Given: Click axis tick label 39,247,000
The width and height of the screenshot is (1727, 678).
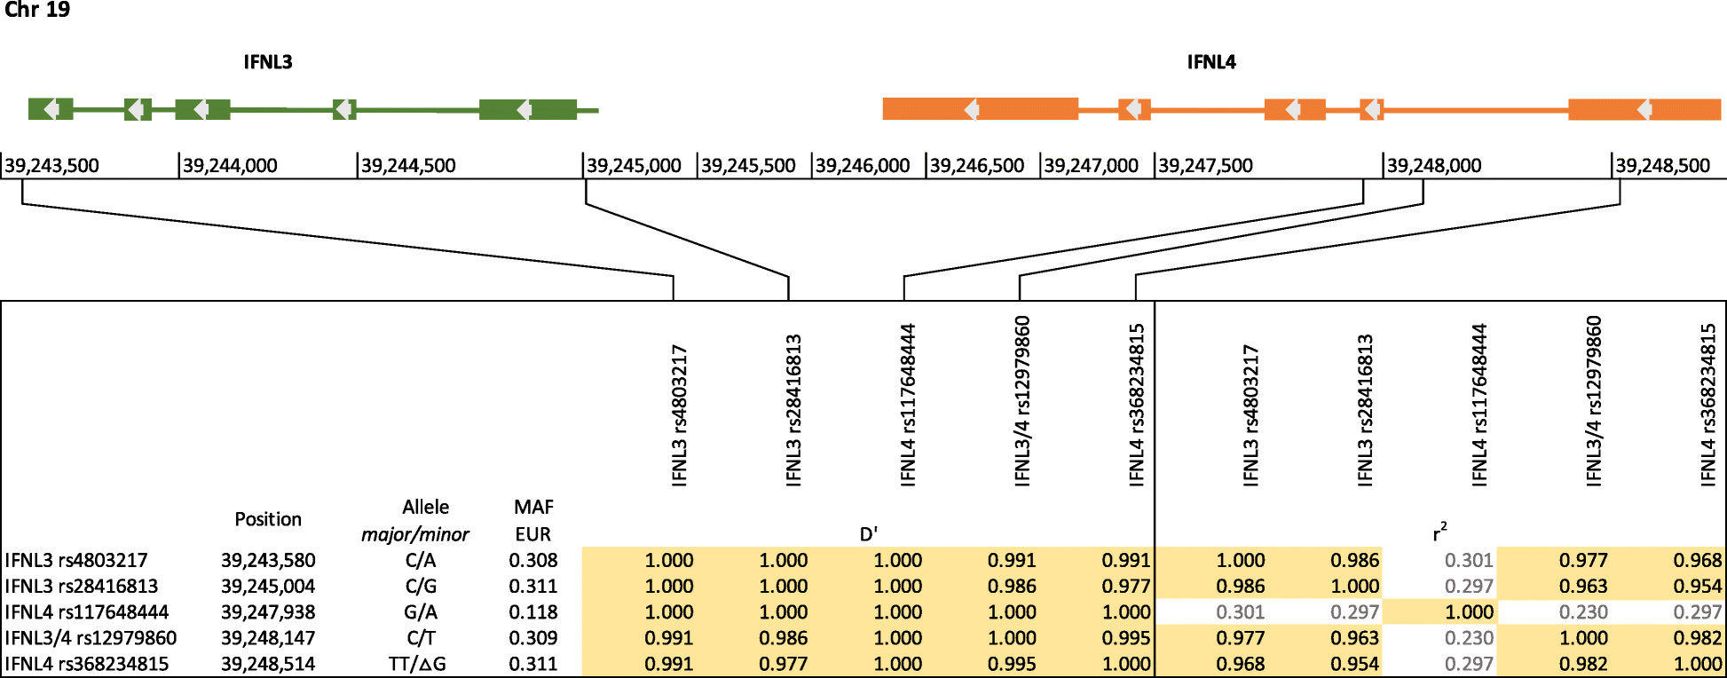Looking at the screenshot, I should pyautogui.click(x=1091, y=166).
